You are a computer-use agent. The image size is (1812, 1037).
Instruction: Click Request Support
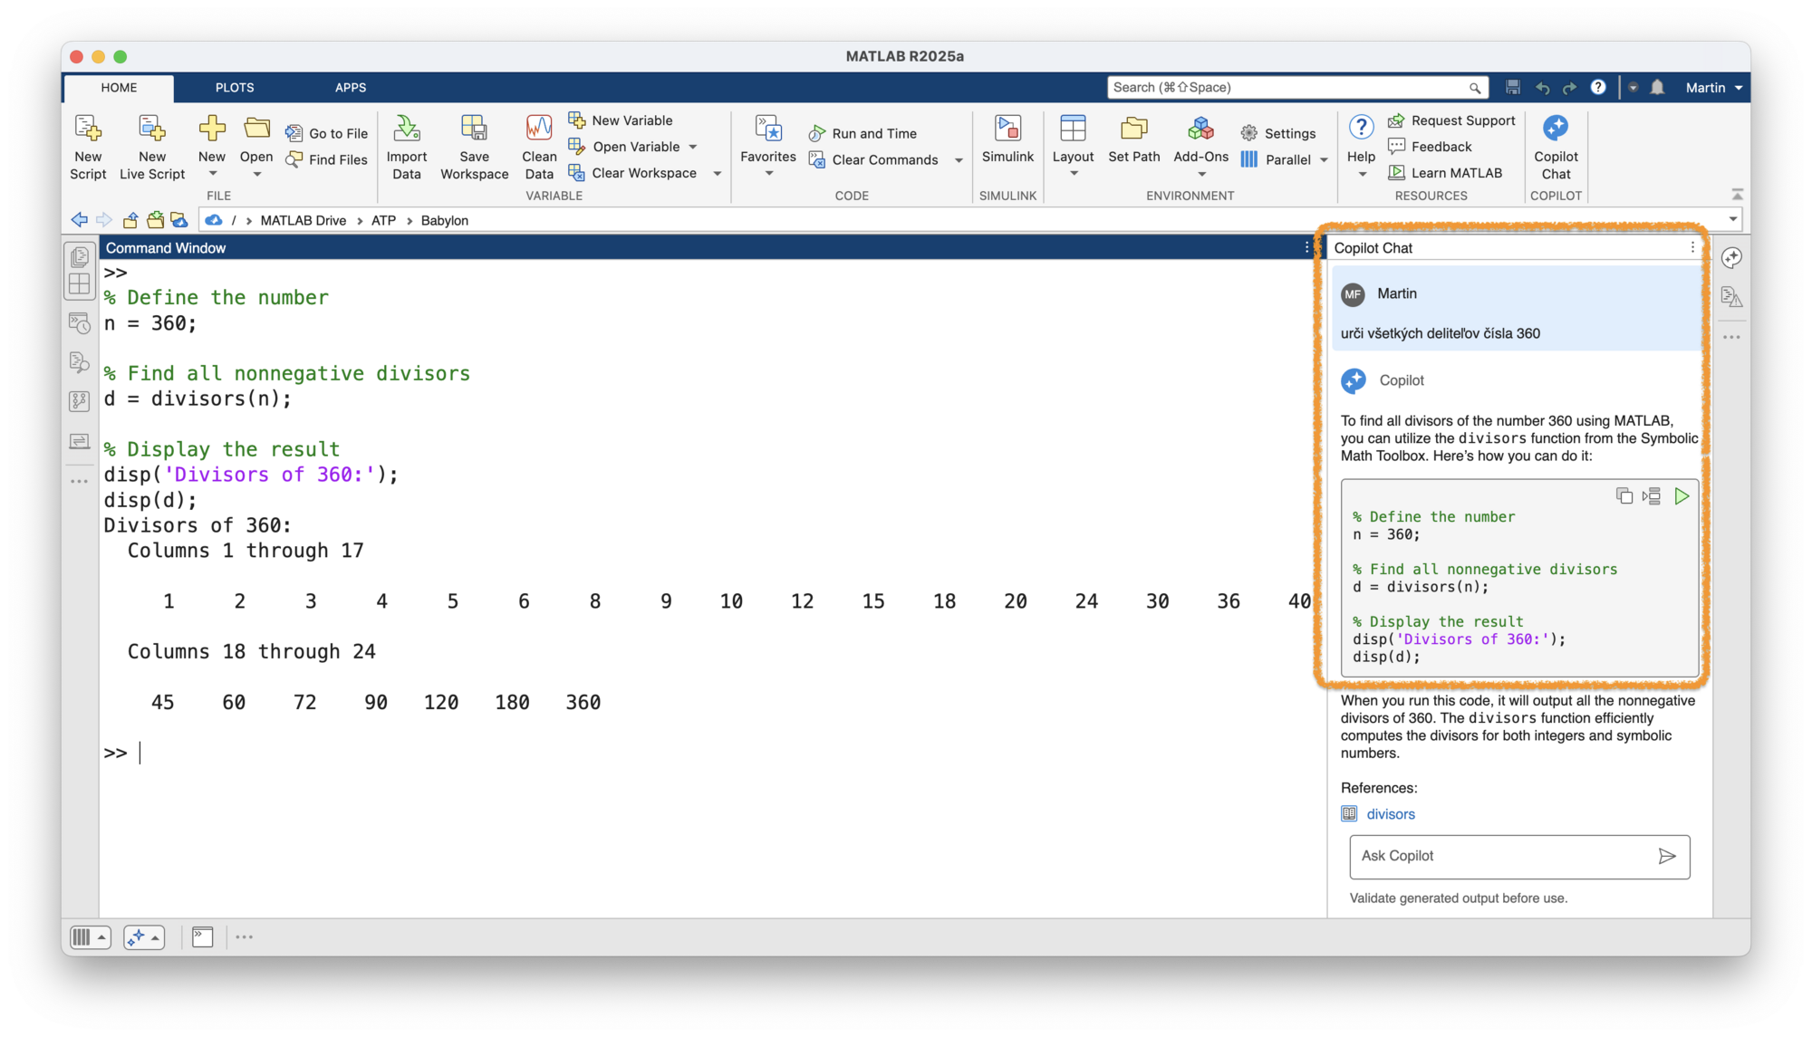point(1451,120)
